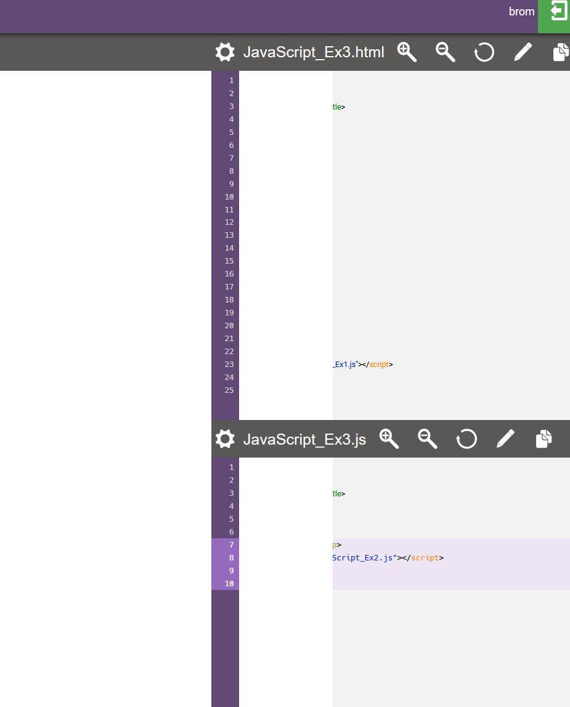Click the Script_Ex2.js code text
The height and width of the screenshot is (707, 570).
coord(365,558)
